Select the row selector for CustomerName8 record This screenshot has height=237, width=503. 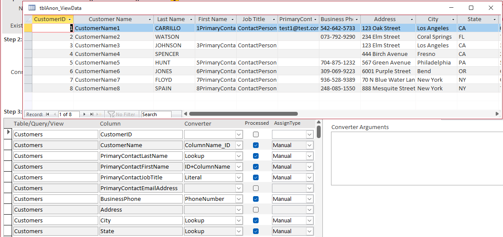tap(28, 89)
